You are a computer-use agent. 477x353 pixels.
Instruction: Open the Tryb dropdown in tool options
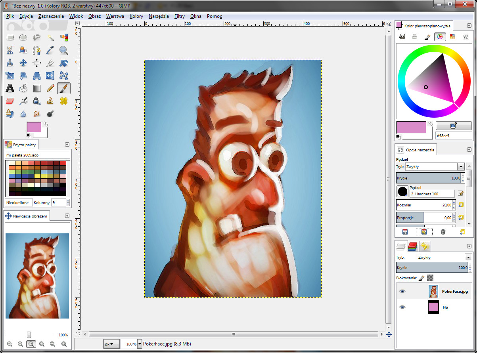coord(460,166)
